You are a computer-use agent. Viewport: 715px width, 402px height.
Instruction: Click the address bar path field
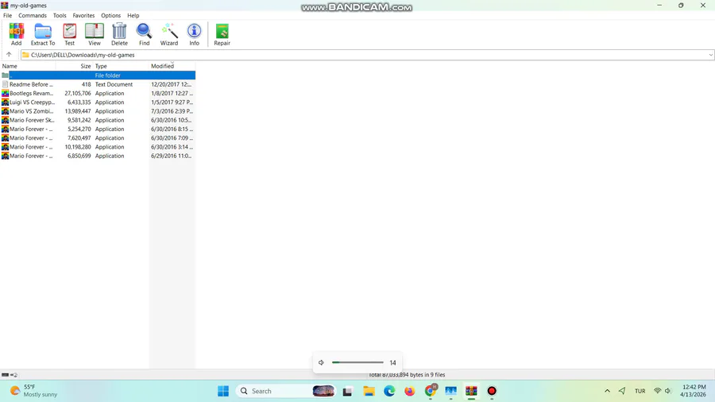coord(368,55)
